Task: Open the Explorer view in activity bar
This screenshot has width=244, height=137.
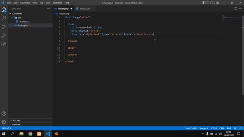Action: coord(4,10)
